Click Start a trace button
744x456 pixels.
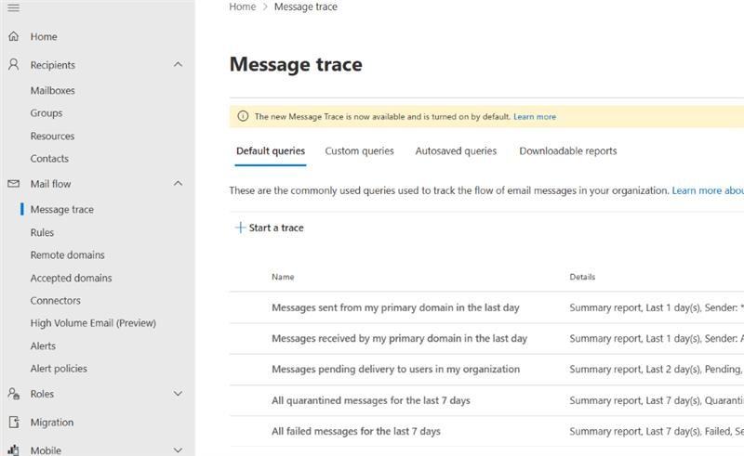tap(270, 228)
